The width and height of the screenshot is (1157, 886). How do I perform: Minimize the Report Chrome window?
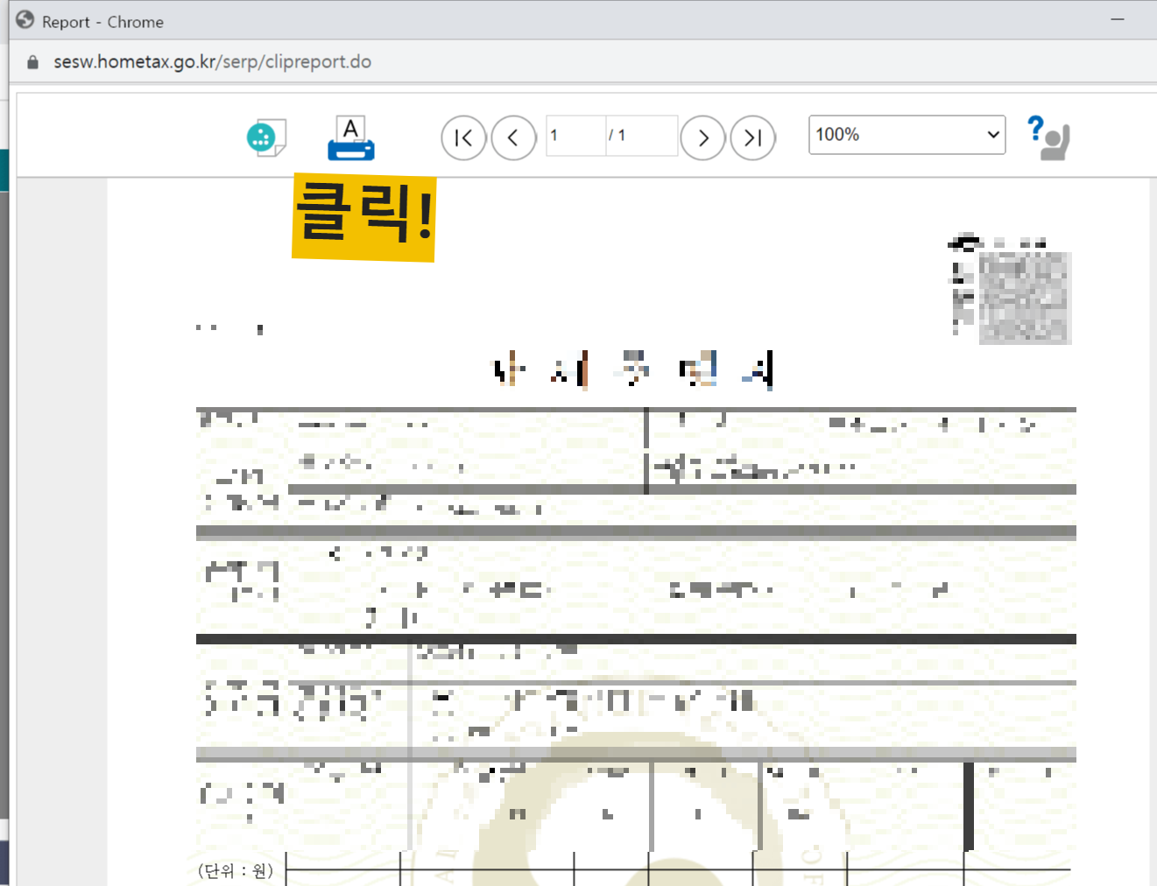point(1118,19)
